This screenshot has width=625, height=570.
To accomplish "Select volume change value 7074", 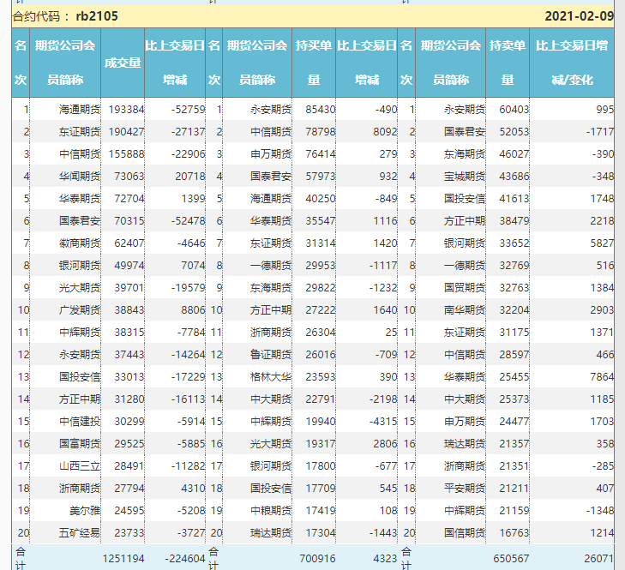I will point(193,266).
